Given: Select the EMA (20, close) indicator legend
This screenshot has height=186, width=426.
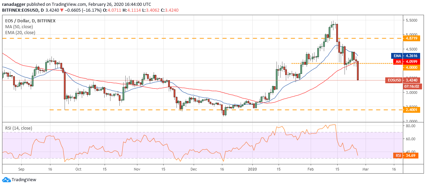Looking at the screenshot, I should (x=20, y=33).
